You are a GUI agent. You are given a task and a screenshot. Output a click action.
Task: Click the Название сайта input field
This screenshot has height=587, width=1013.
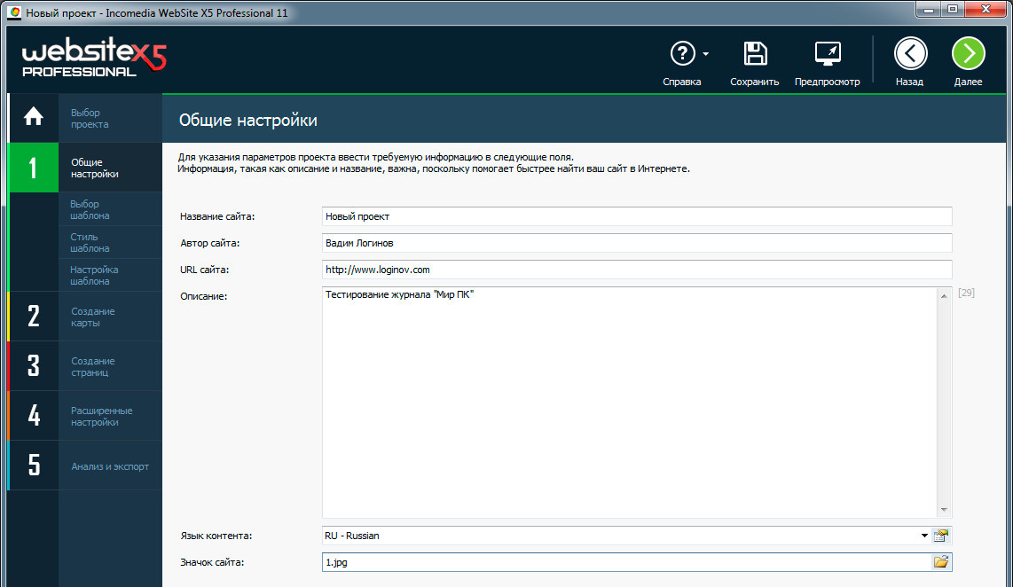point(636,216)
